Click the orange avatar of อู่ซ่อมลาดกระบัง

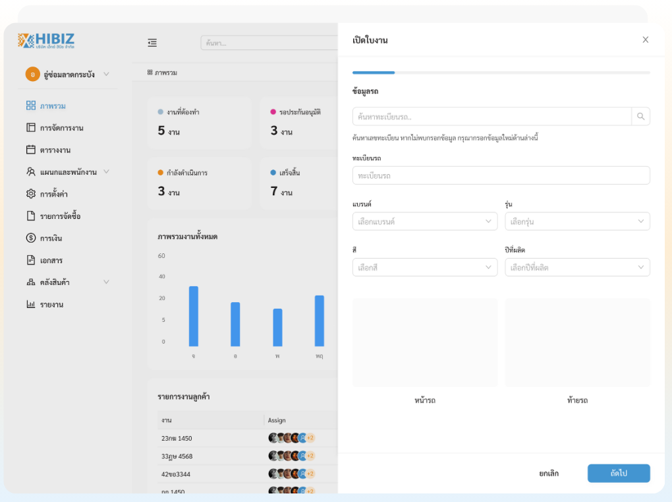(33, 75)
